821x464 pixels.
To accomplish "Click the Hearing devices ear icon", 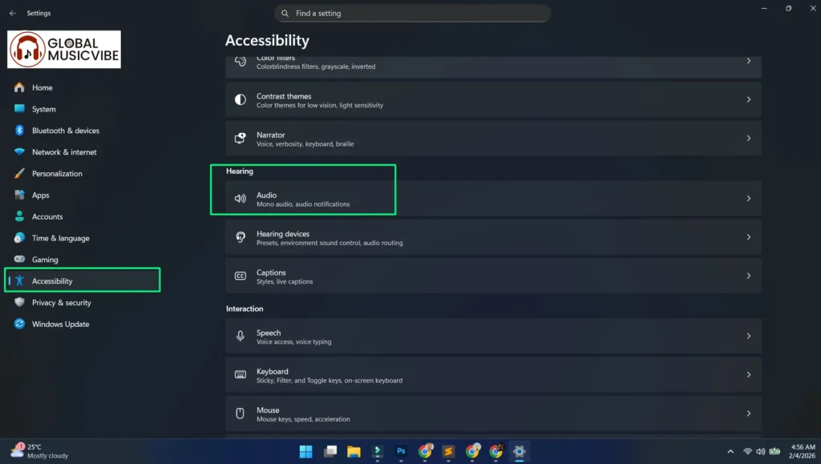I will (x=240, y=237).
